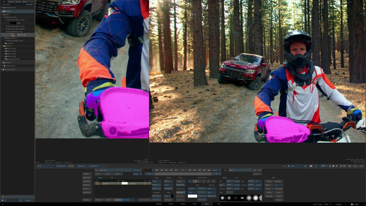Screen dimensions: 366x206
Task: Click the brush Size value field
Action: 230,181
